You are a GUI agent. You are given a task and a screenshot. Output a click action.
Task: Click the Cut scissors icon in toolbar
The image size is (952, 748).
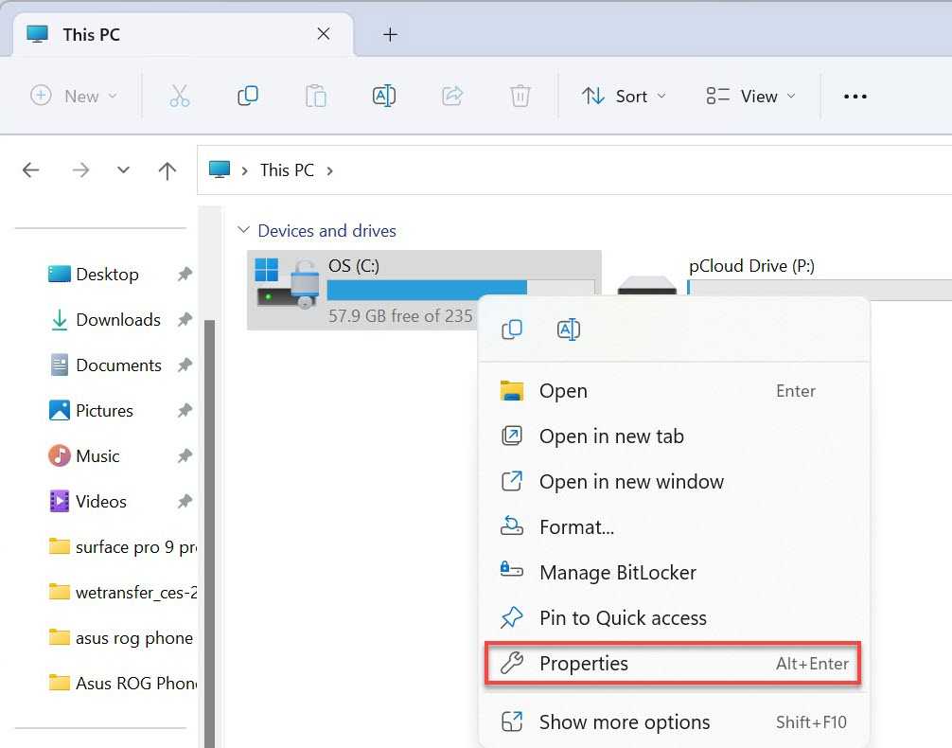pyautogui.click(x=180, y=96)
